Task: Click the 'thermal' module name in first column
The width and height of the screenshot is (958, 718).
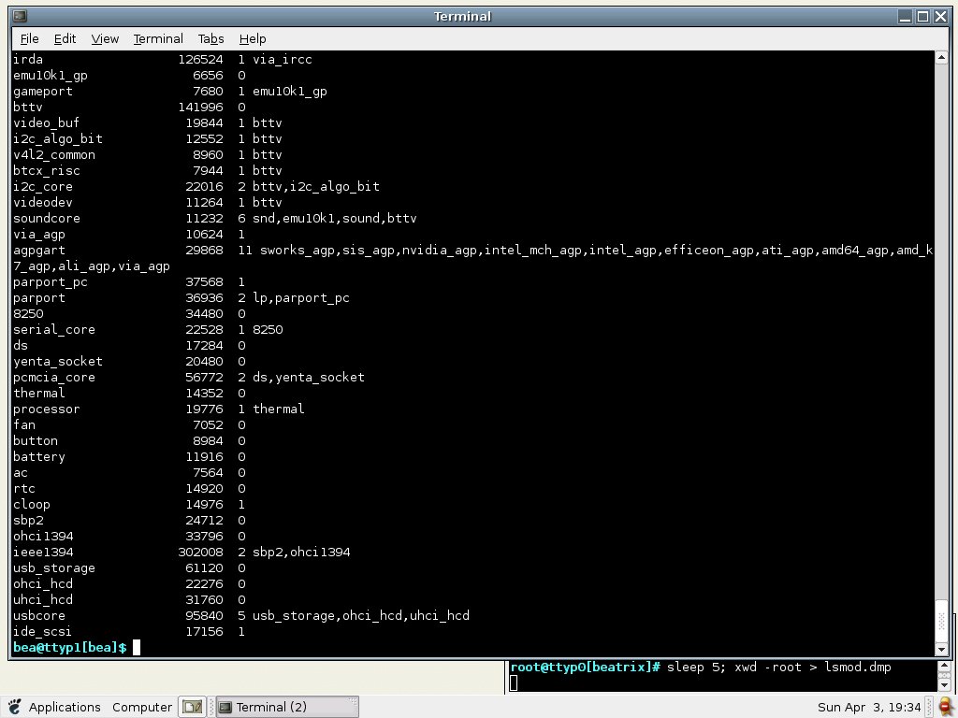Action: point(39,394)
